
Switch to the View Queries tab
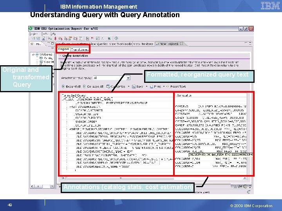98,44
